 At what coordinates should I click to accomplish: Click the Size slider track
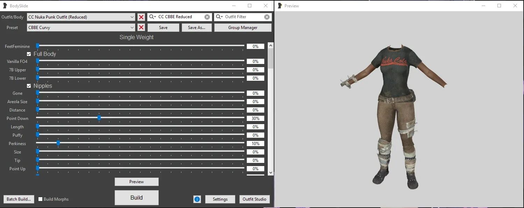[140, 151]
